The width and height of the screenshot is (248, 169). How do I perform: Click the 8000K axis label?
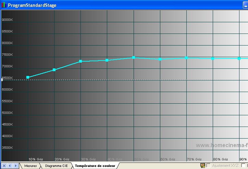click(x=7, y=43)
